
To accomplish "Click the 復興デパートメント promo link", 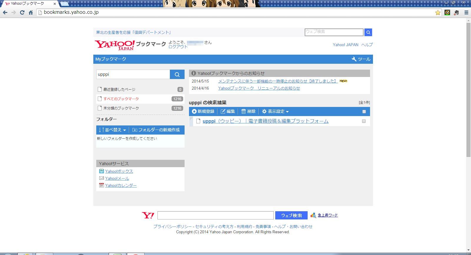I will point(134,32).
